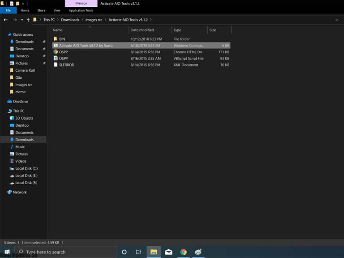The image size is (344, 258).
Task: Open the File menu tab
Action: (x=8, y=10)
